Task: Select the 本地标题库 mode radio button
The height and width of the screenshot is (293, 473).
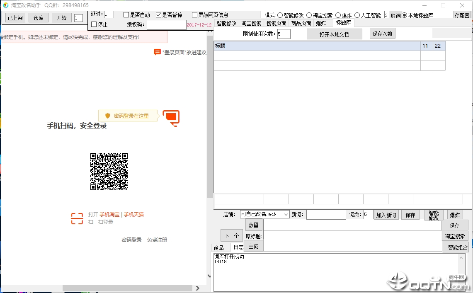Action: click(405, 15)
